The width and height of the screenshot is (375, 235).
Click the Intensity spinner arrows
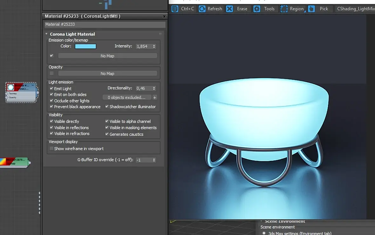(154, 46)
